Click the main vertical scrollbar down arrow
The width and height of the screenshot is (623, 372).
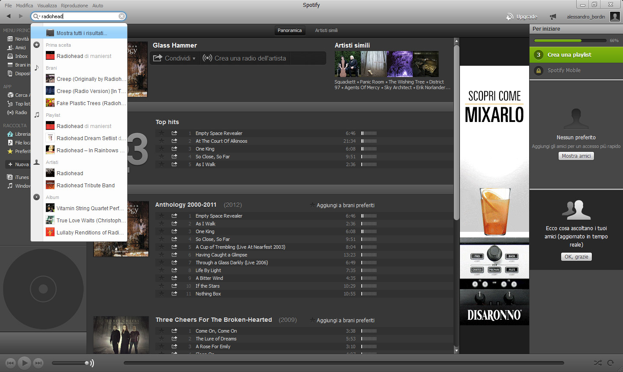coord(456,350)
